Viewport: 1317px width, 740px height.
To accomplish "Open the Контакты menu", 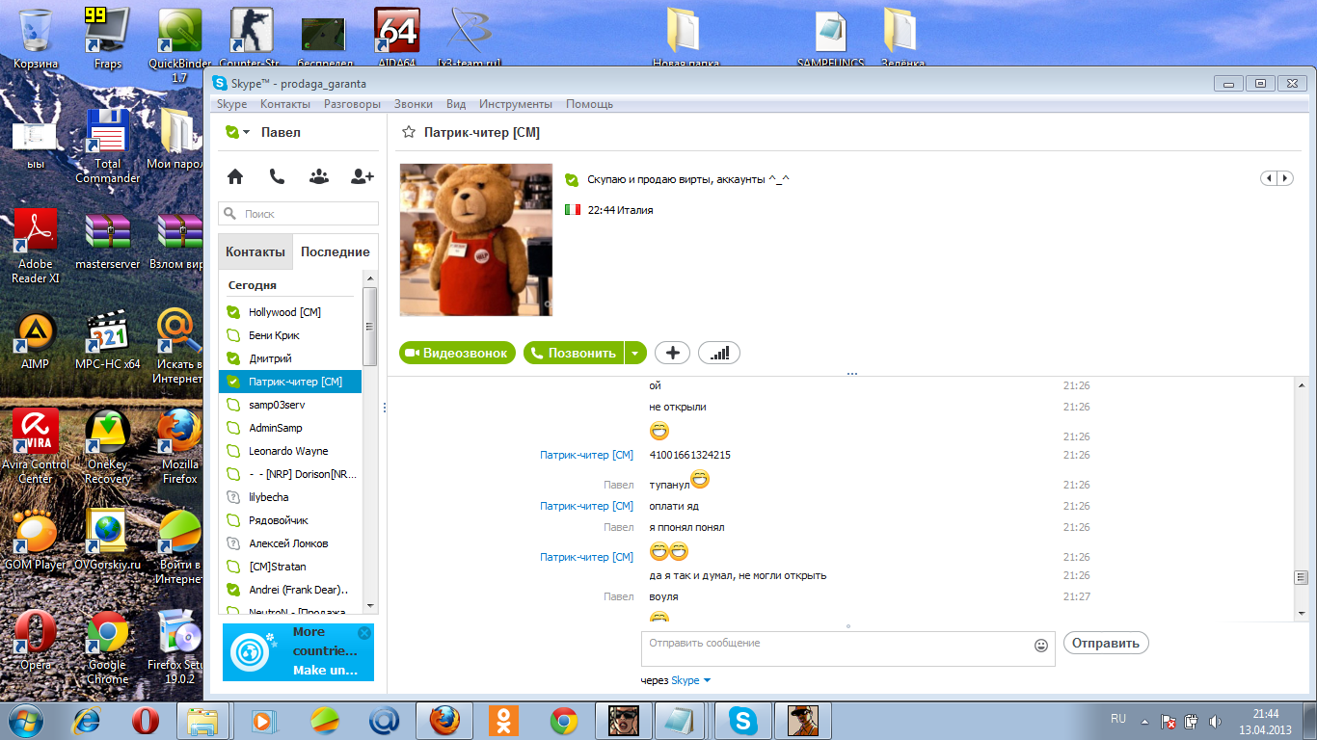I will [x=285, y=104].
